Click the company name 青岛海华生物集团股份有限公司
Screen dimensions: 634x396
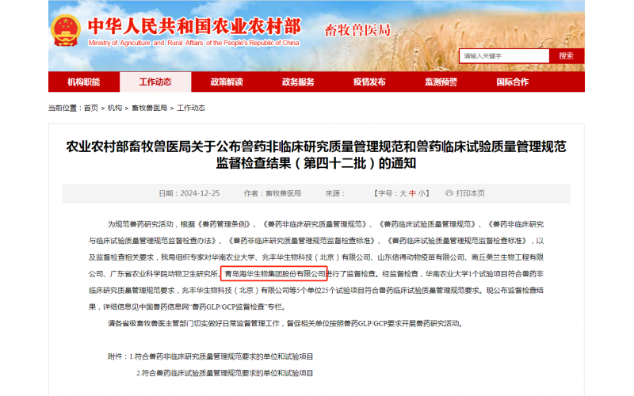[275, 273]
